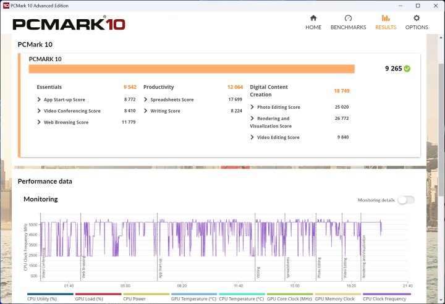Click the Digital Content Creation heading
The width and height of the screenshot is (445, 304).
tap(269, 91)
